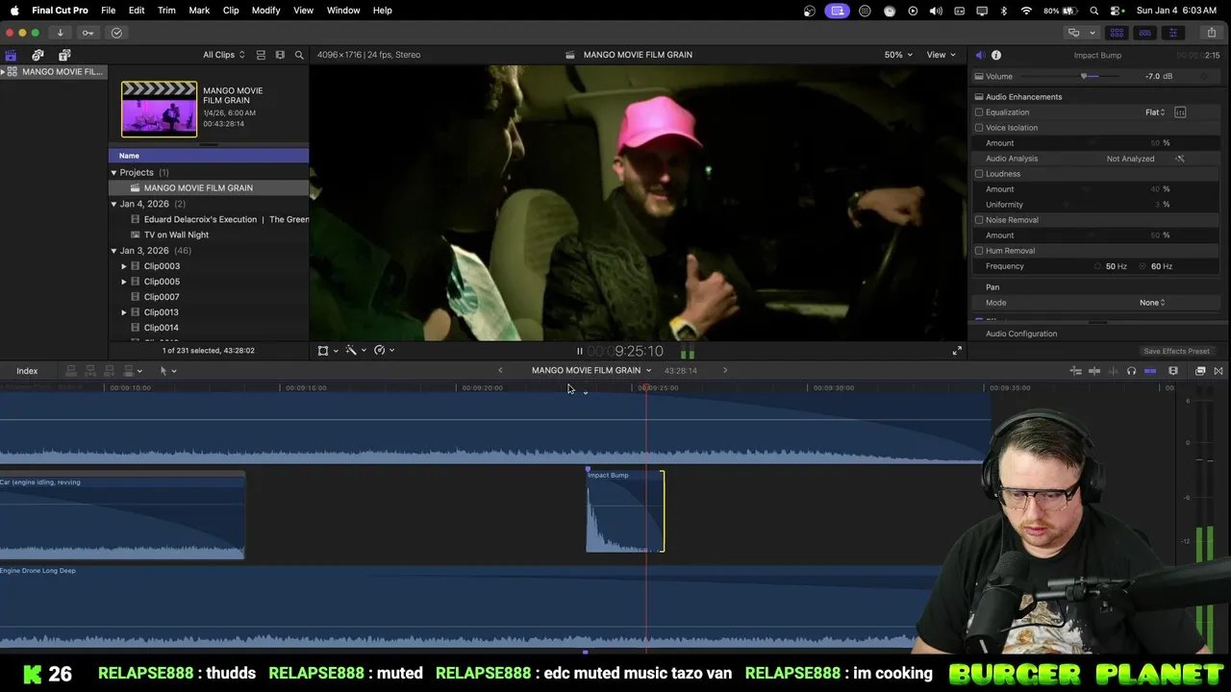
Task: Open Equalization Flat preset dropdown
Action: (x=1155, y=112)
